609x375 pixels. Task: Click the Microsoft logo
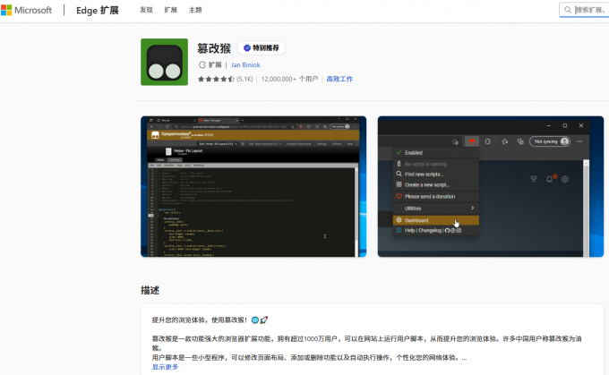pos(26,10)
